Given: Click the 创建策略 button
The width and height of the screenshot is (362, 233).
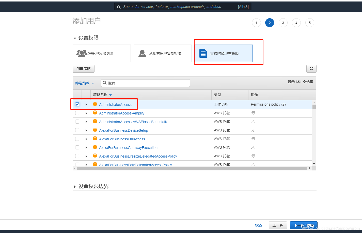Looking at the screenshot, I should point(83,68).
